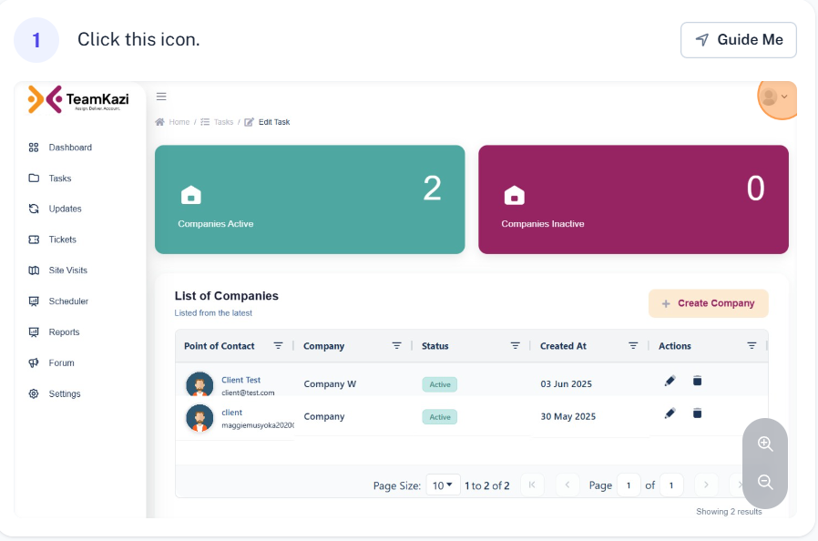Click the Updates refresh icon
This screenshot has height=541, width=818.
pyautogui.click(x=34, y=209)
